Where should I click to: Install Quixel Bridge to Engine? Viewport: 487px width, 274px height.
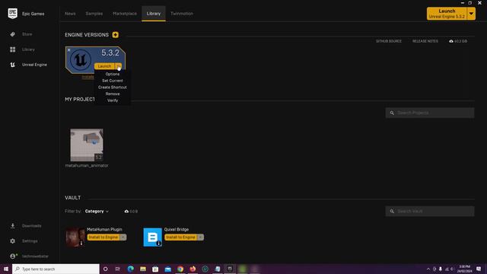click(180, 237)
